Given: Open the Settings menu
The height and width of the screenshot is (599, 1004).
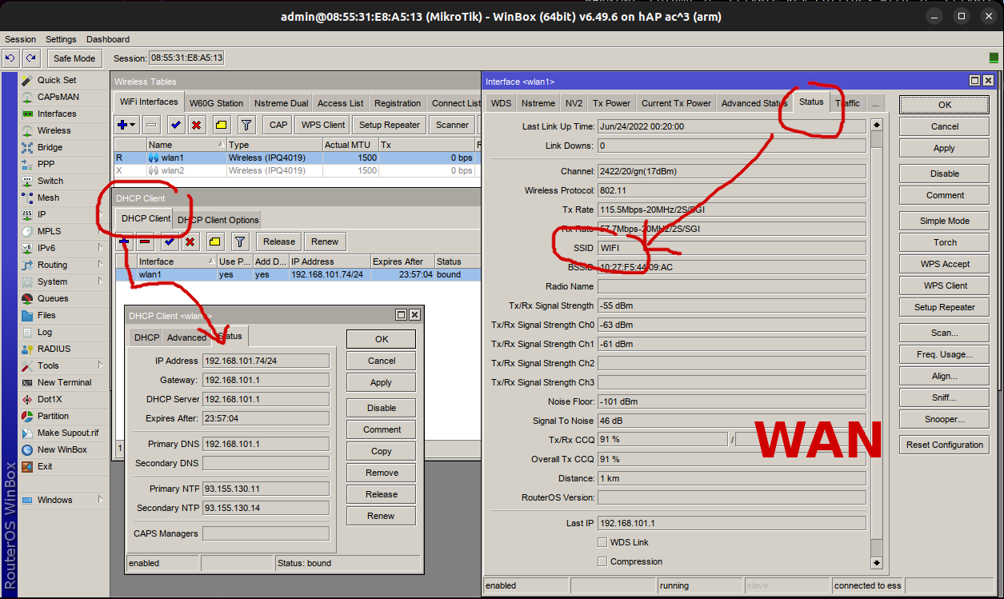Looking at the screenshot, I should click(x=61, y=39).
